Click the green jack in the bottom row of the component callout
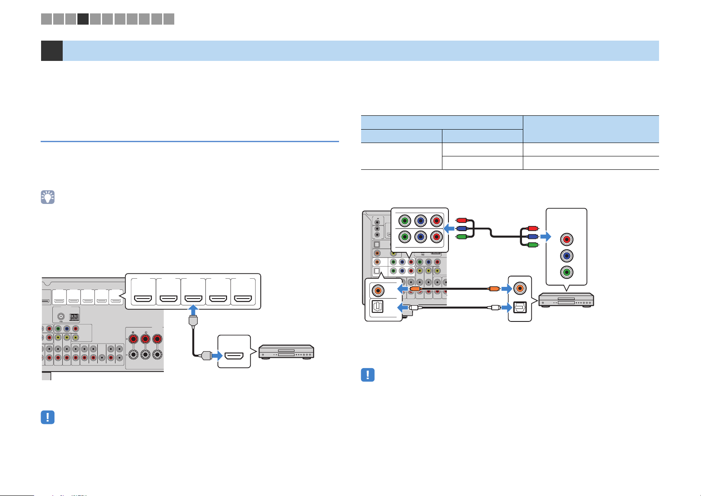 (x=404, y=237)
